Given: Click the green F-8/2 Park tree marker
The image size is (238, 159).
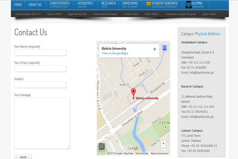Looking at the screenshot, I should coord(165,127).
